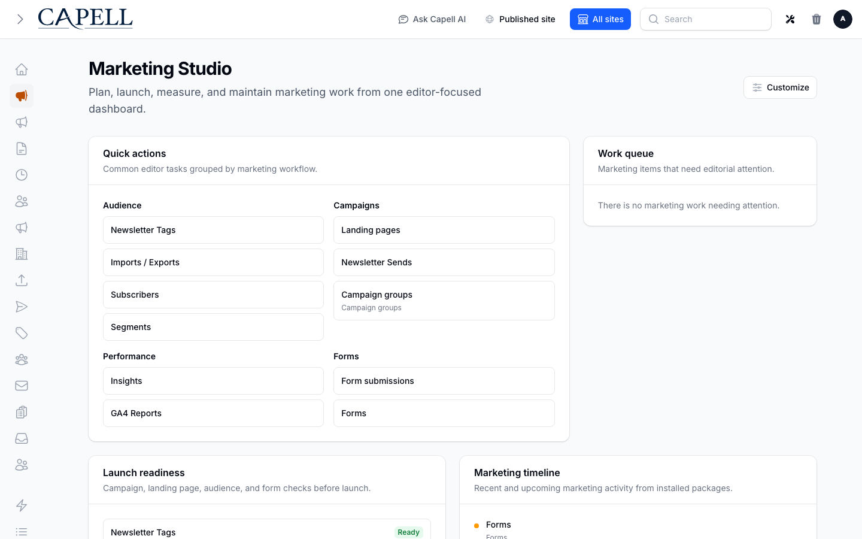The height and width of the screenshot is (539, 862).
Task: Open the Forms quick action card
Action: pyautogui.click(x=444, y=413)
